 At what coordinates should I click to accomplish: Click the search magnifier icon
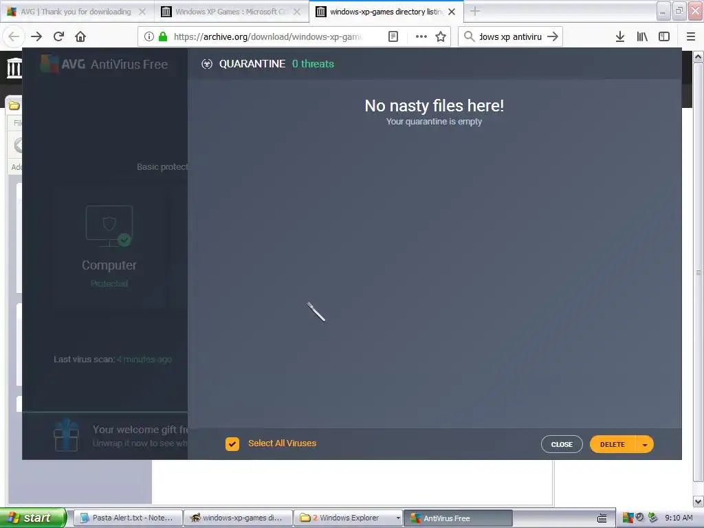[469, 36]
